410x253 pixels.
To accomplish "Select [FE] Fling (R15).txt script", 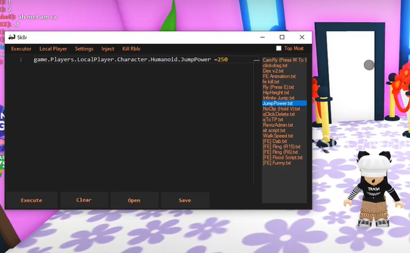I will click(x=281, y=147).
